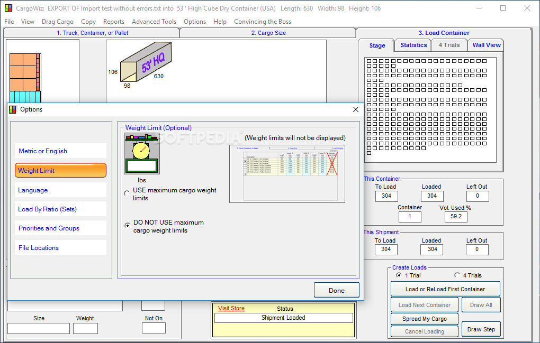
Task: Open the Copy menu
Action: (x=88, y=22)
